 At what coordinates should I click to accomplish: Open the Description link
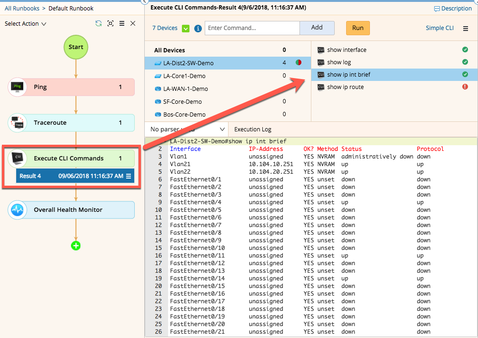[x=453, y=9]
